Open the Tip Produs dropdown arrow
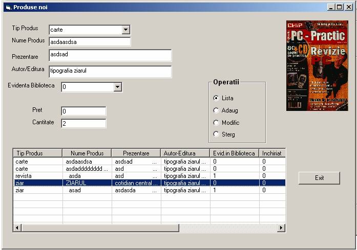 click(126, 30)
